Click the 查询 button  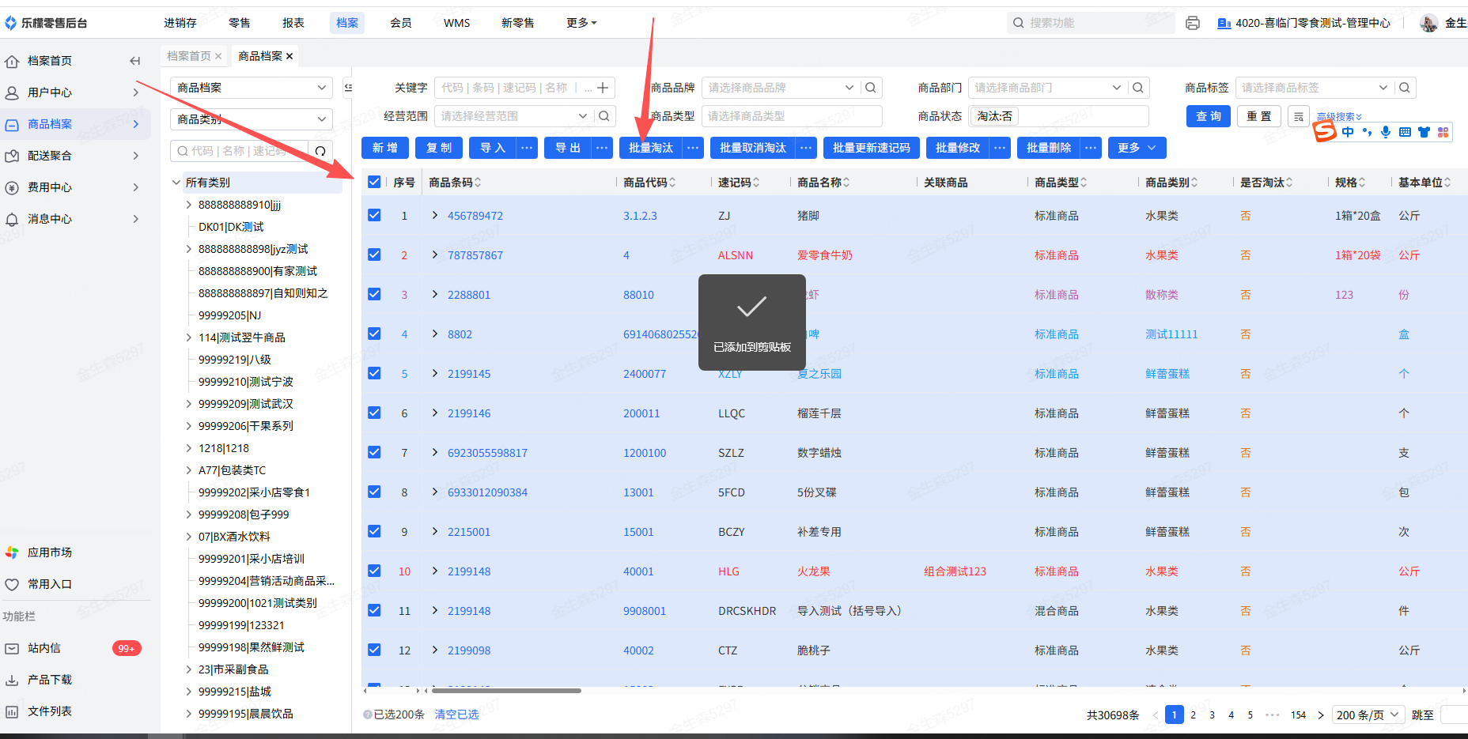[x=1209, y=116]
